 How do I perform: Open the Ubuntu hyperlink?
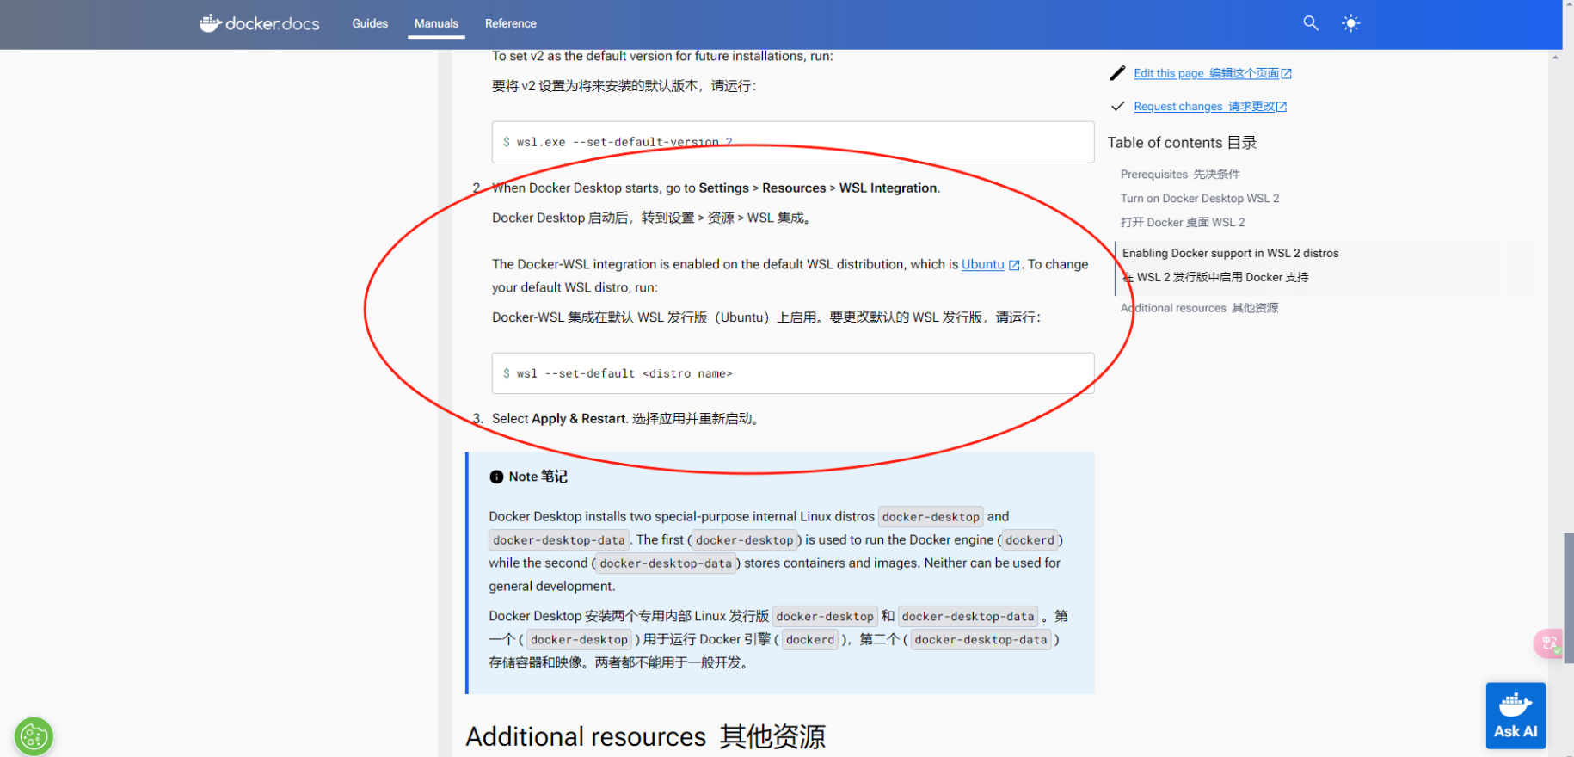tap(982, 264)
